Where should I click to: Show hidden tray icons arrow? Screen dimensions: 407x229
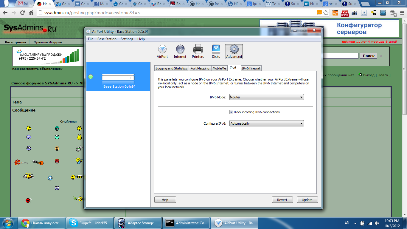click(355, 223)
